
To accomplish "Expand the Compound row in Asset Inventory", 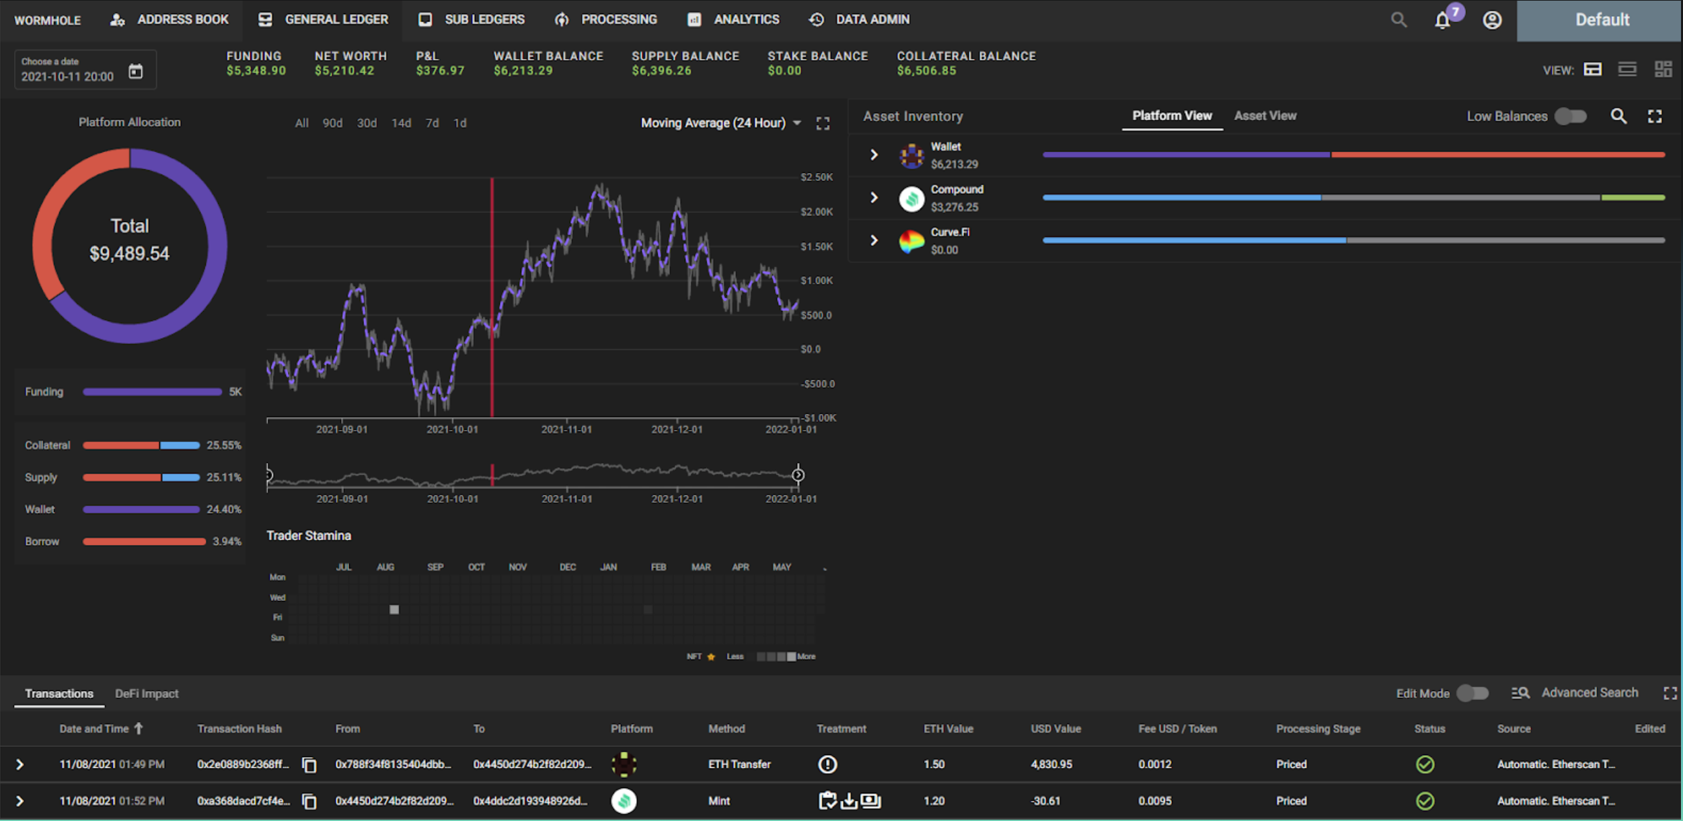I will pos(874,197).
